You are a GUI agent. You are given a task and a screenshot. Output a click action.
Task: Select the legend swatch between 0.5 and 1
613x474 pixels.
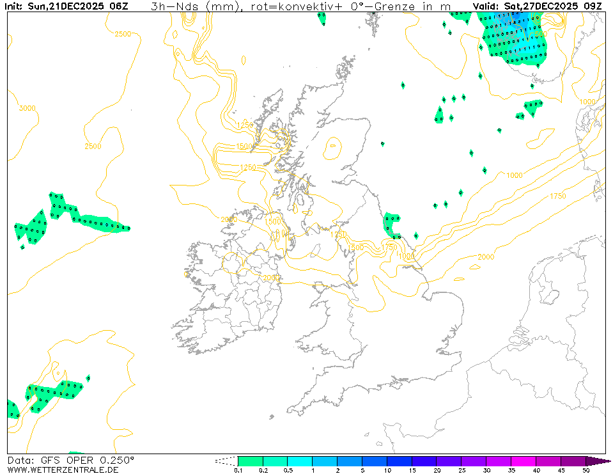[x=300, y=461]
